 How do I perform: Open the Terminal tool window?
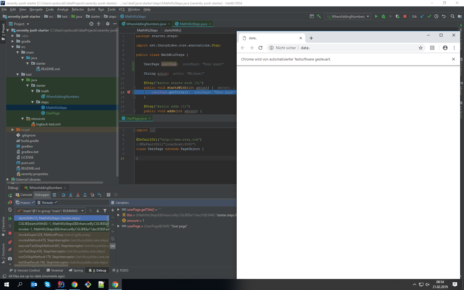pyautogui.click(x=55, y=270)
